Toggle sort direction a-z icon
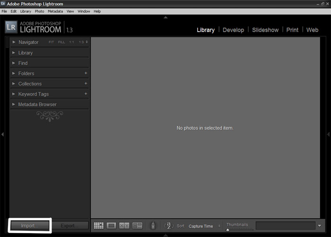This screenshot has height=237, width=331. 169,226
